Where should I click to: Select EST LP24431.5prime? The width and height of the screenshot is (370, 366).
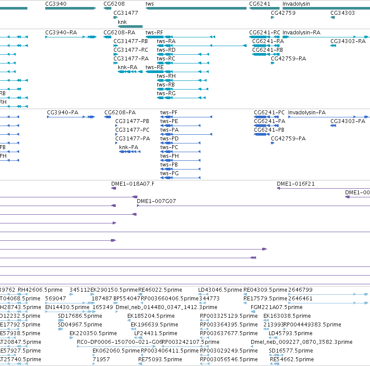click(156, 333)
